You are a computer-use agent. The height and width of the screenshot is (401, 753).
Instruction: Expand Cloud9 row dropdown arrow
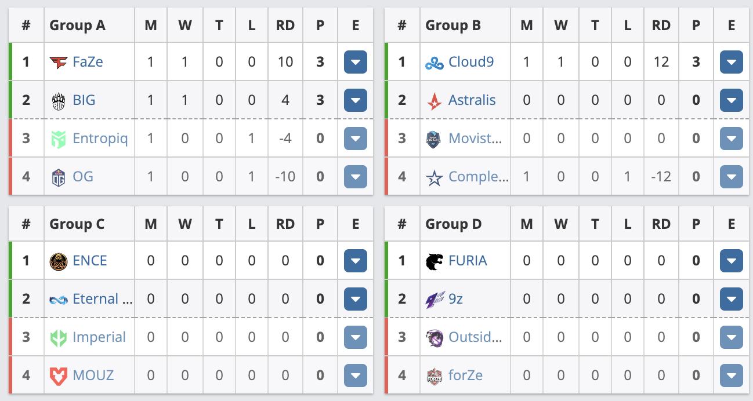click(731, 62)
